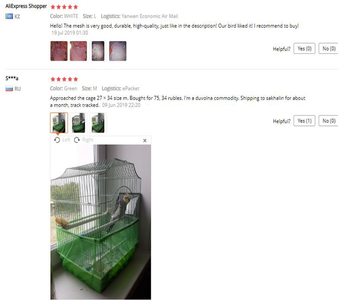Open fourth white mesh thumbnail
338x300 pixels.
click(118, 51)
